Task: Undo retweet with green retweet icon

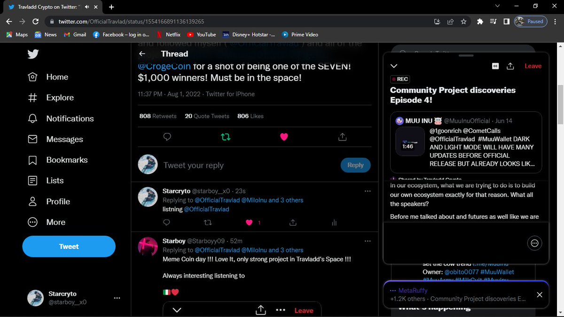Action: pos(226,137)
